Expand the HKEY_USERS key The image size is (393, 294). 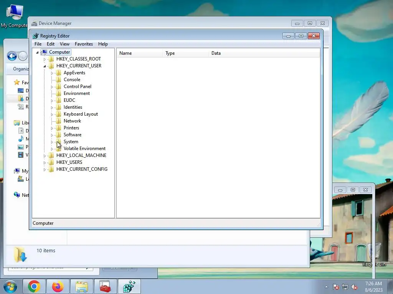(x=45, y=162)
